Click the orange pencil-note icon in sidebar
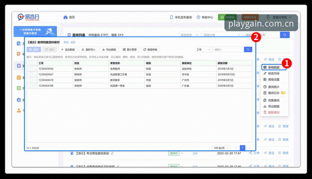The height and width of the screenshot is (179, 312). [x=19, y=54]
